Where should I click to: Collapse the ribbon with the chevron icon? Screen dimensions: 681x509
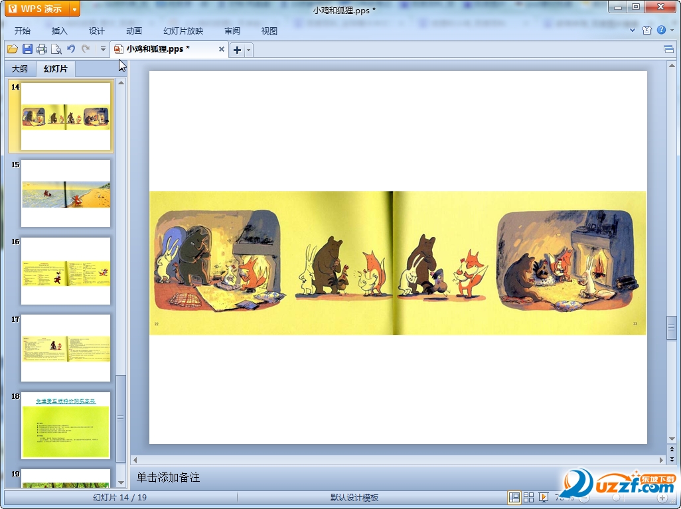pos(633,31)
